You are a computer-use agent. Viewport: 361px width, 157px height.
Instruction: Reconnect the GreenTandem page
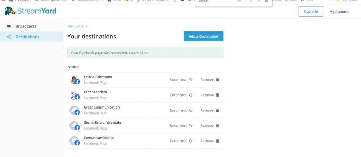coord(181,95)
